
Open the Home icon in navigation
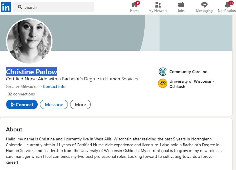point(135,5)
